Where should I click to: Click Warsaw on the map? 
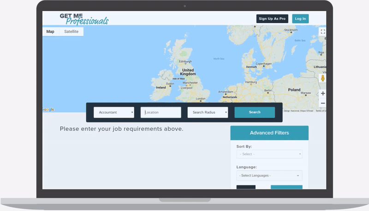[306, 93]
